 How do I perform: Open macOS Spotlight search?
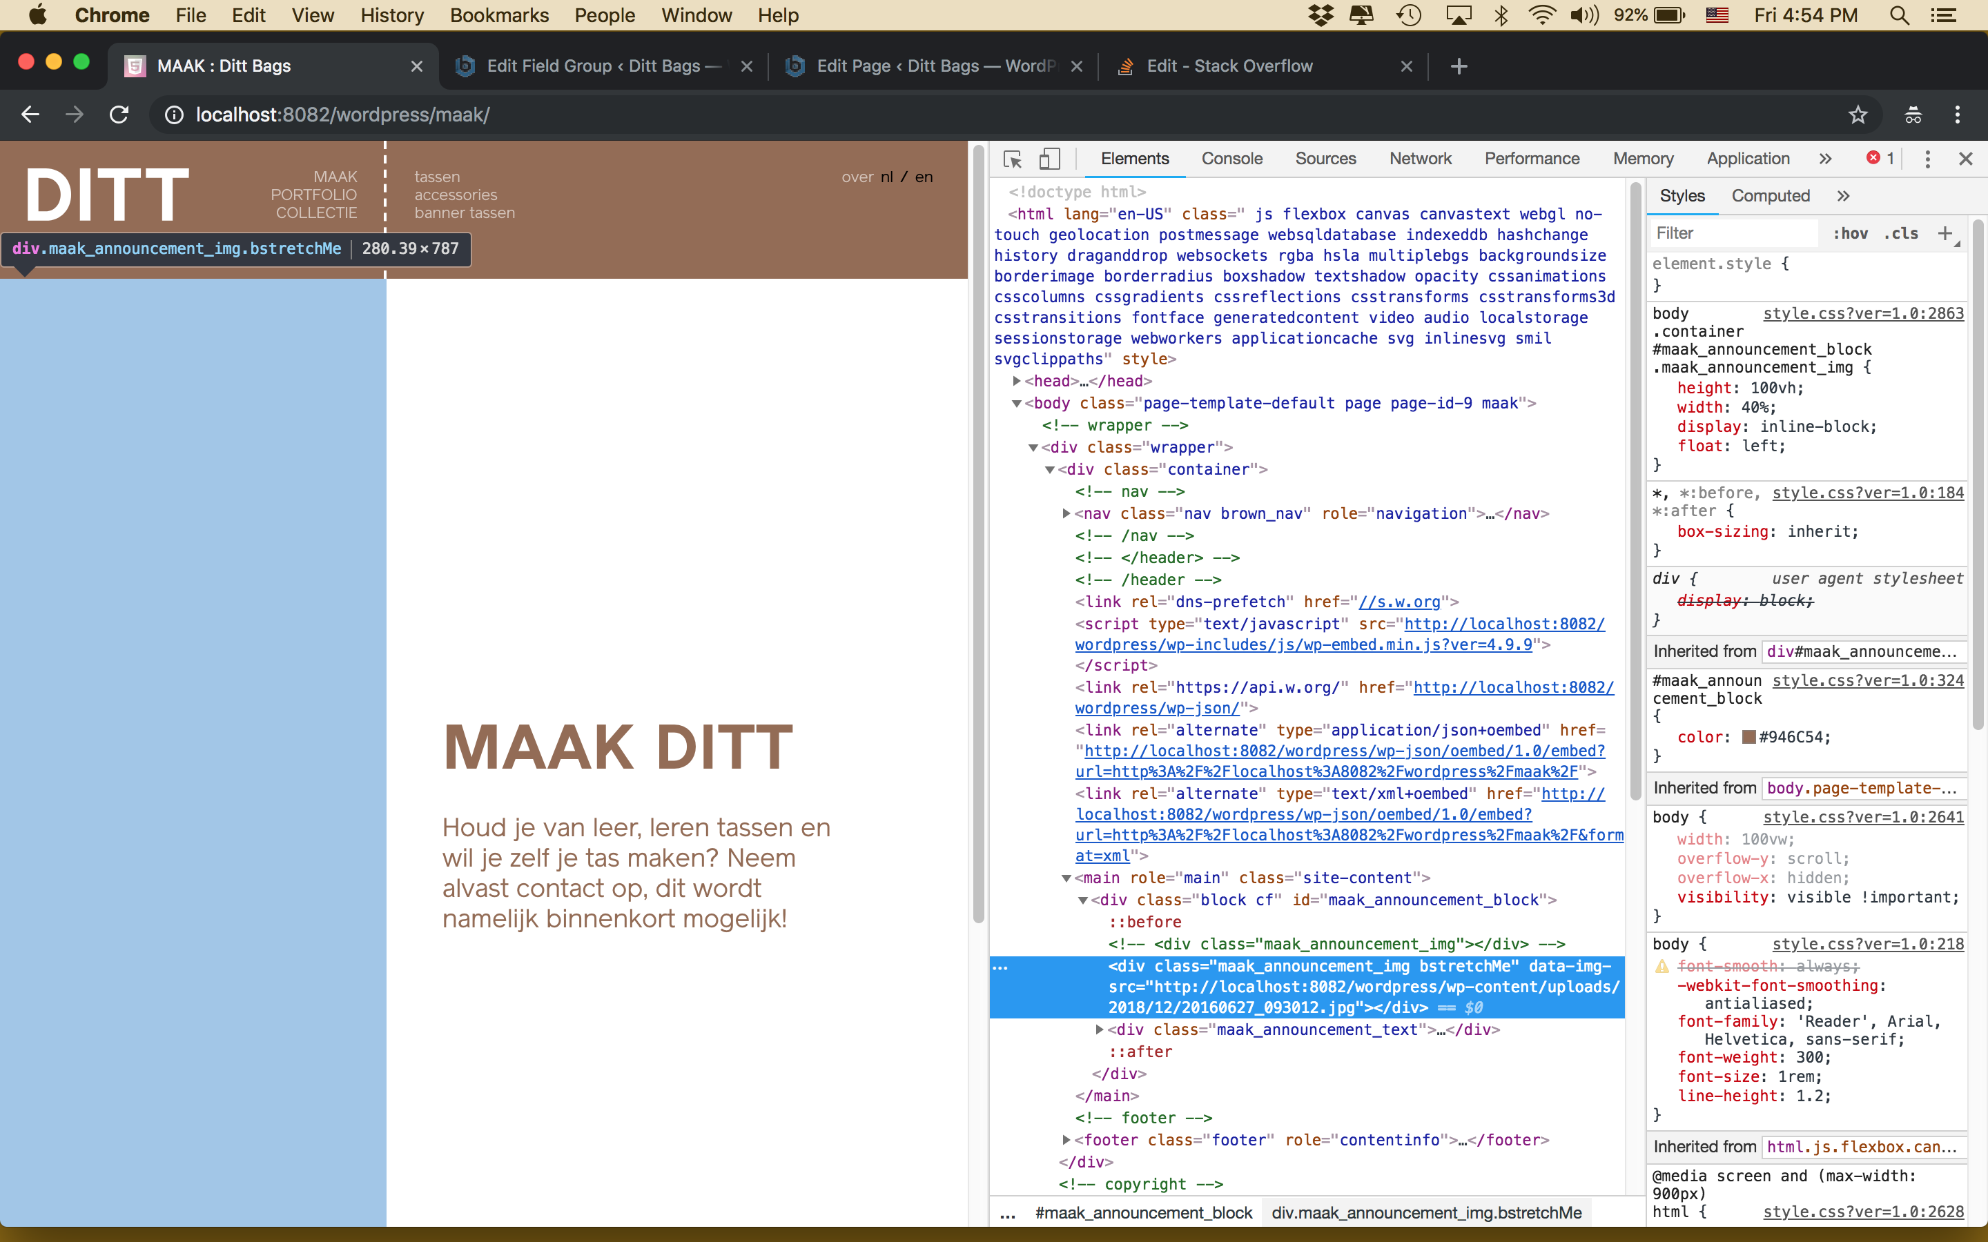(1899, 14)
